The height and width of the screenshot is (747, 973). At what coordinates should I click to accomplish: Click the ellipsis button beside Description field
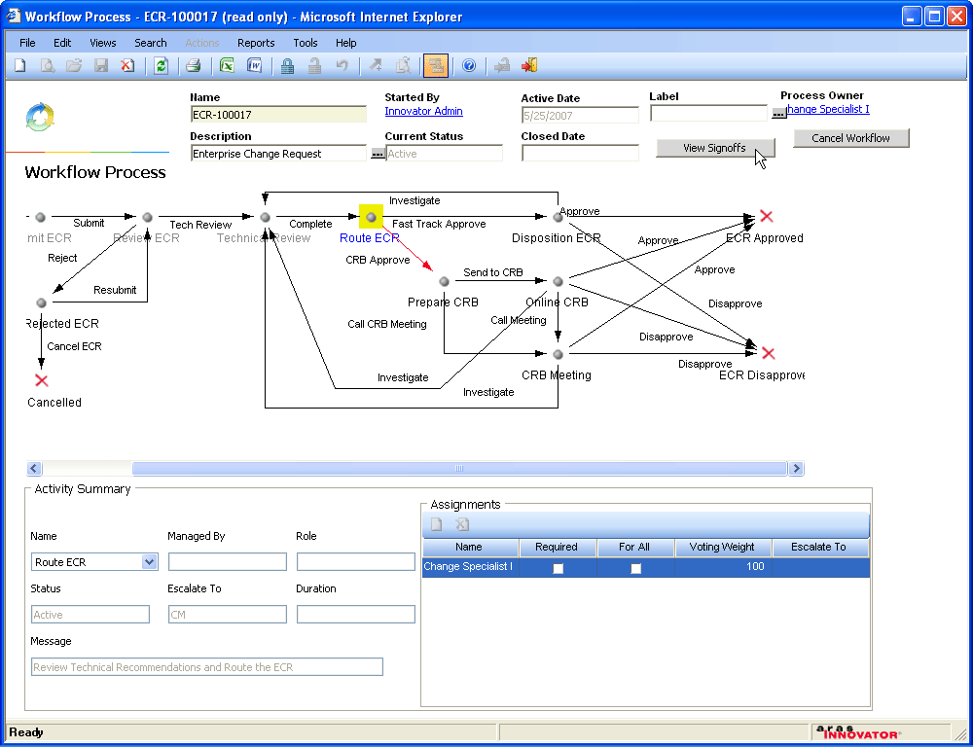378,154
